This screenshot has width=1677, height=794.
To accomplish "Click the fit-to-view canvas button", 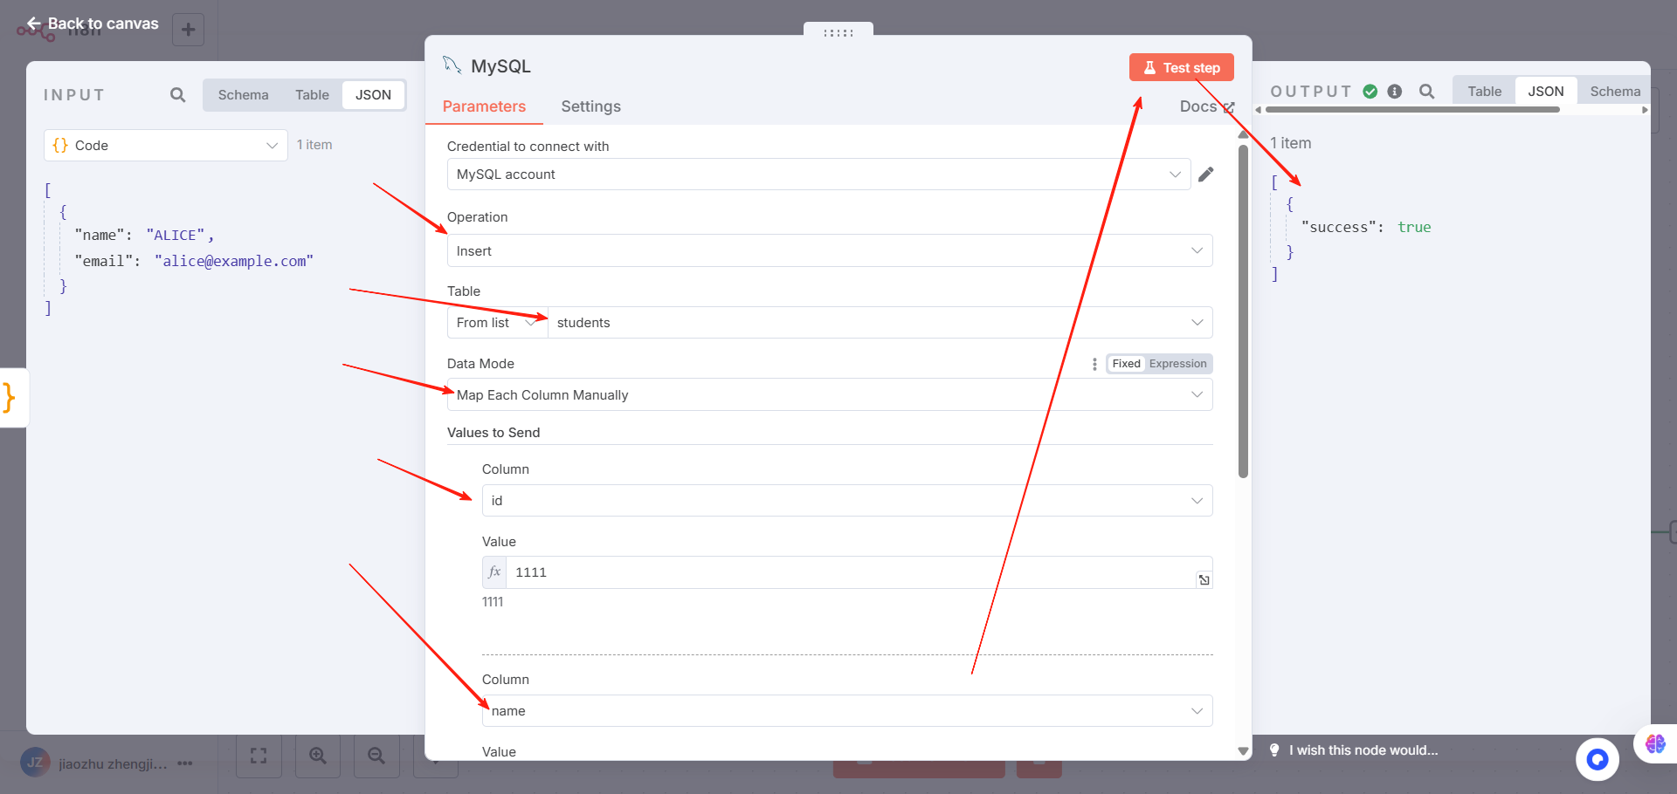I will [x=259, y=756].
